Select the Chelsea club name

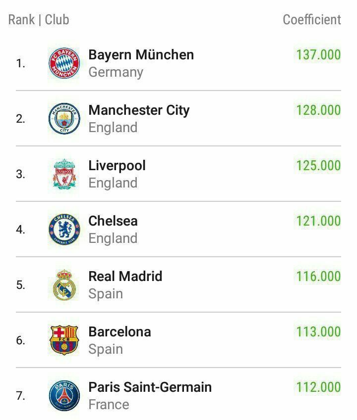tap(113, 221)
